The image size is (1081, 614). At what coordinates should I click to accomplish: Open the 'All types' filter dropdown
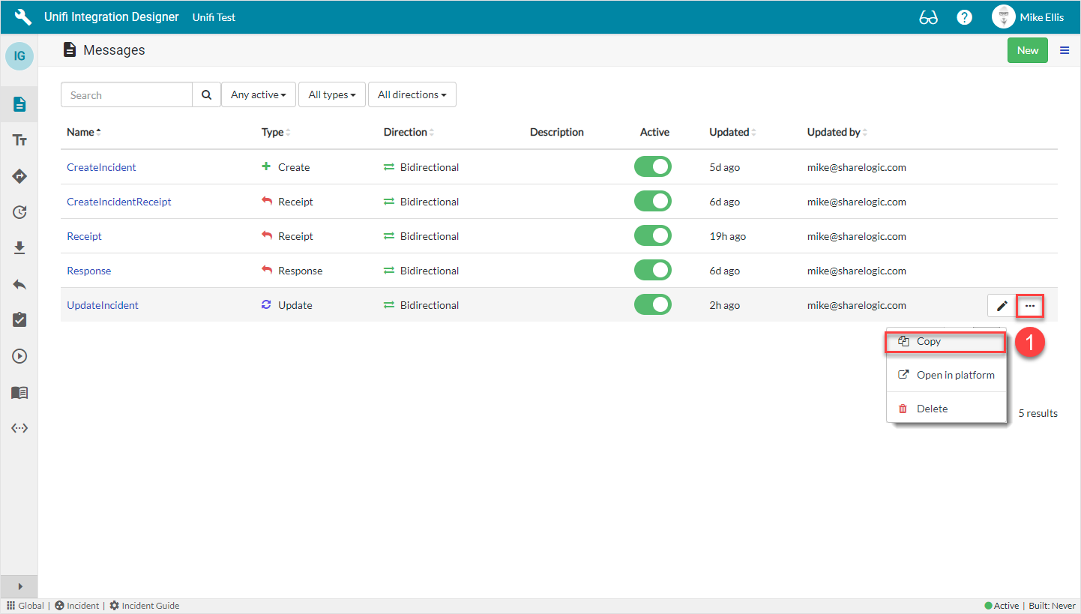click(331, 94)
